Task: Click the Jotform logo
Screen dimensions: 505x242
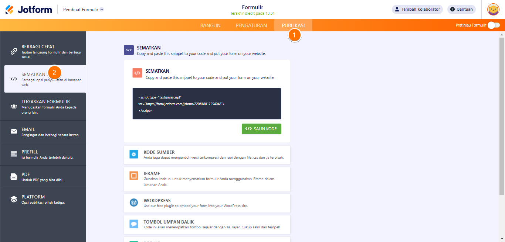Action: [x=28, y=9]
